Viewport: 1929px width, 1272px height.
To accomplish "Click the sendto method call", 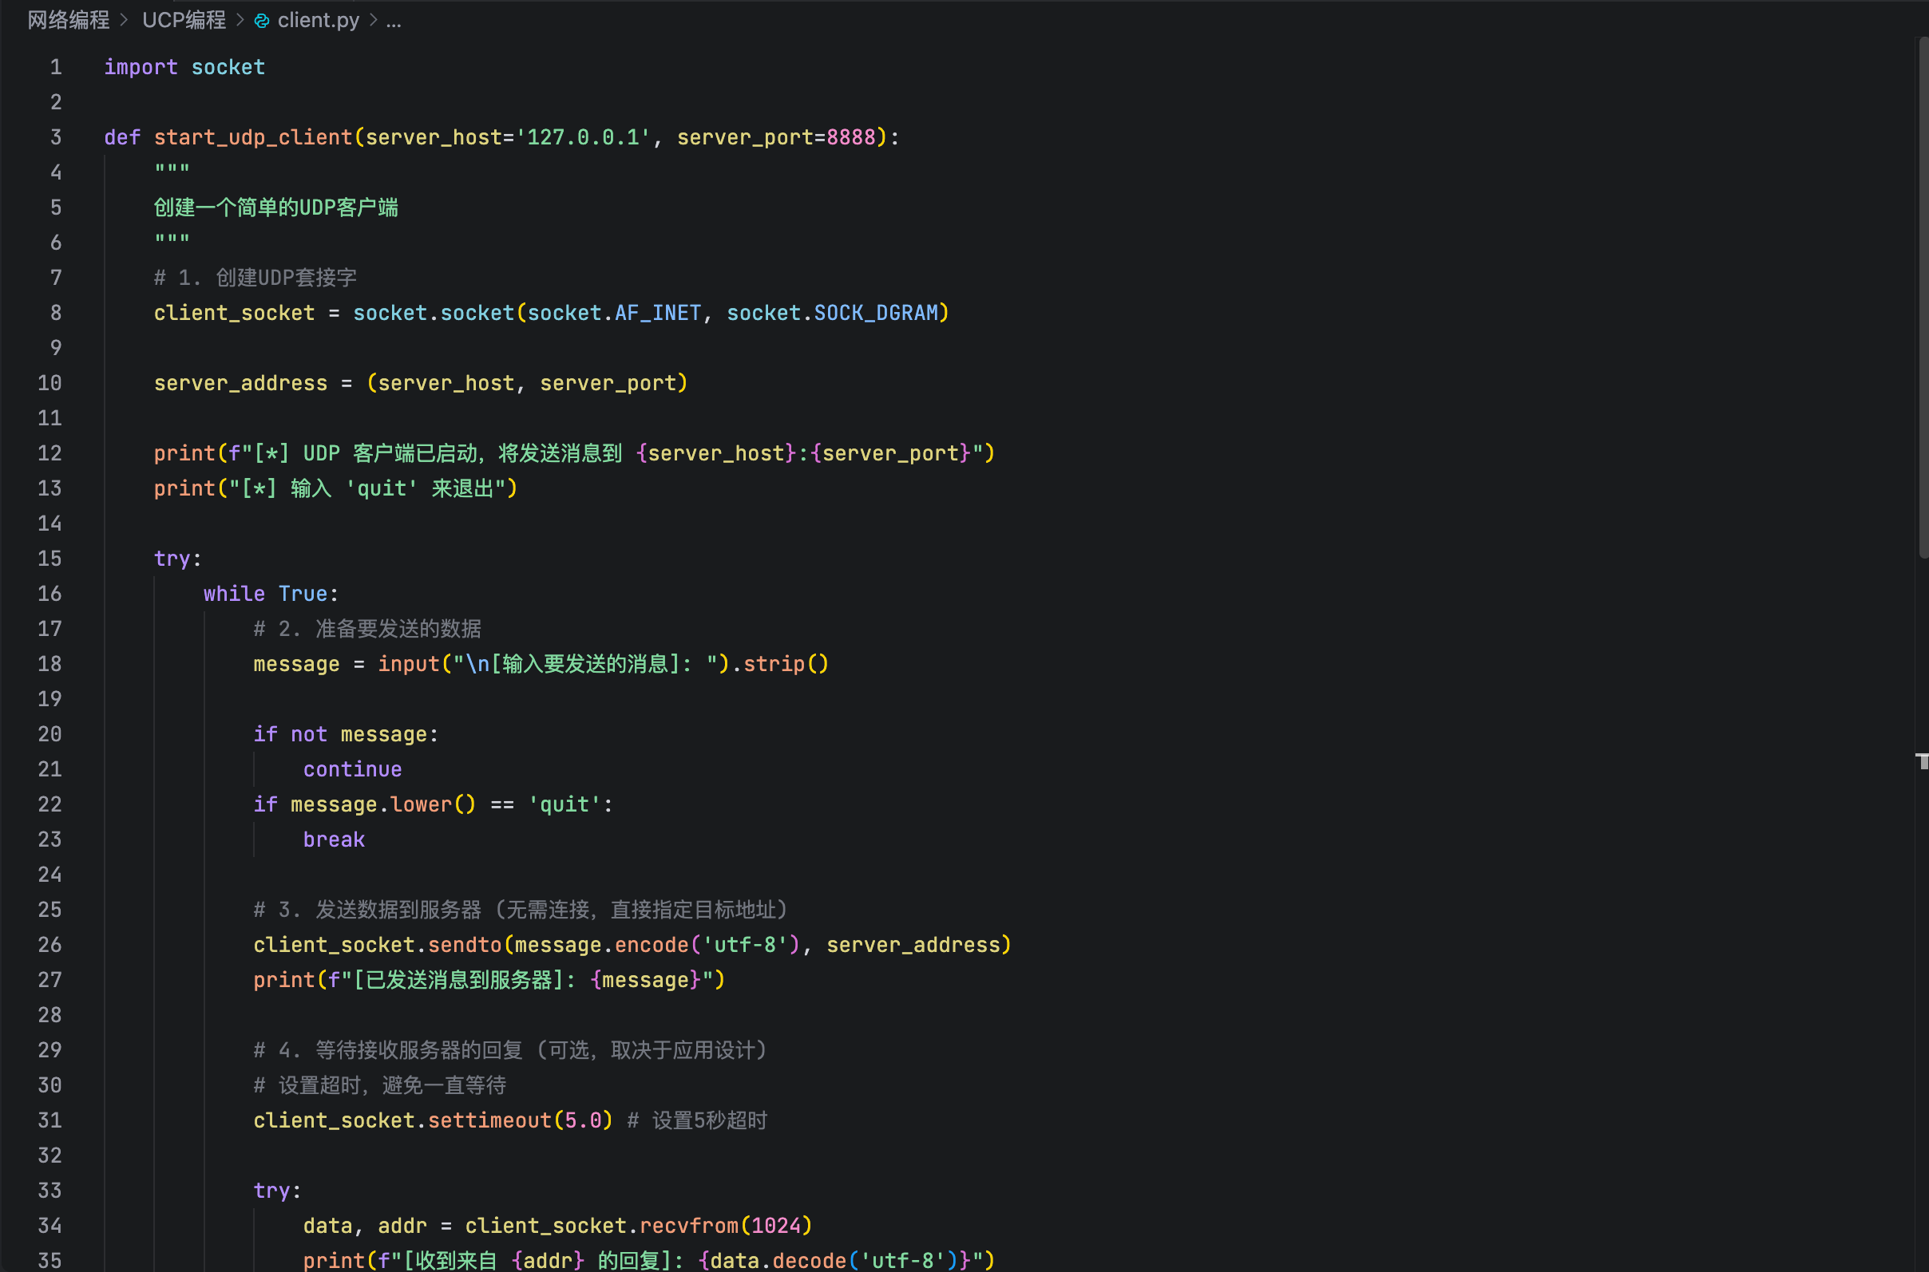I will tap(464, 945).
